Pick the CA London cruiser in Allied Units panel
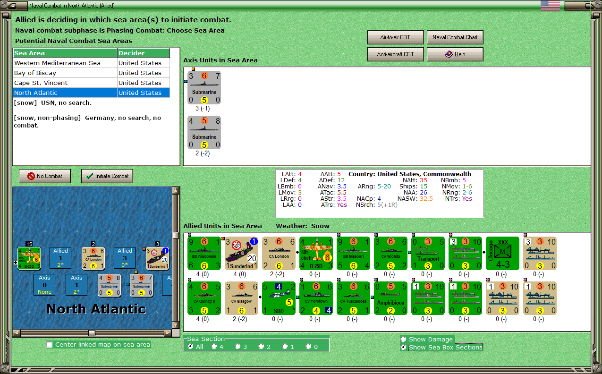The height and width of the screenshot is (374, 602). [x=279, y=254]
